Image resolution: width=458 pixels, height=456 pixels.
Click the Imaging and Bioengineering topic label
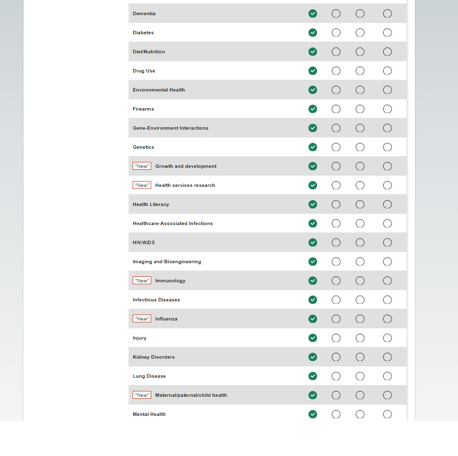167,262
